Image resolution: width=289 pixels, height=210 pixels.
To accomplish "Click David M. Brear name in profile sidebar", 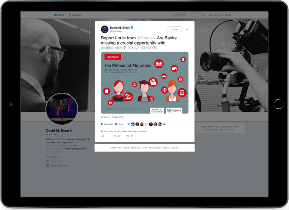I will pyautogui.click(x=58, y=131).
